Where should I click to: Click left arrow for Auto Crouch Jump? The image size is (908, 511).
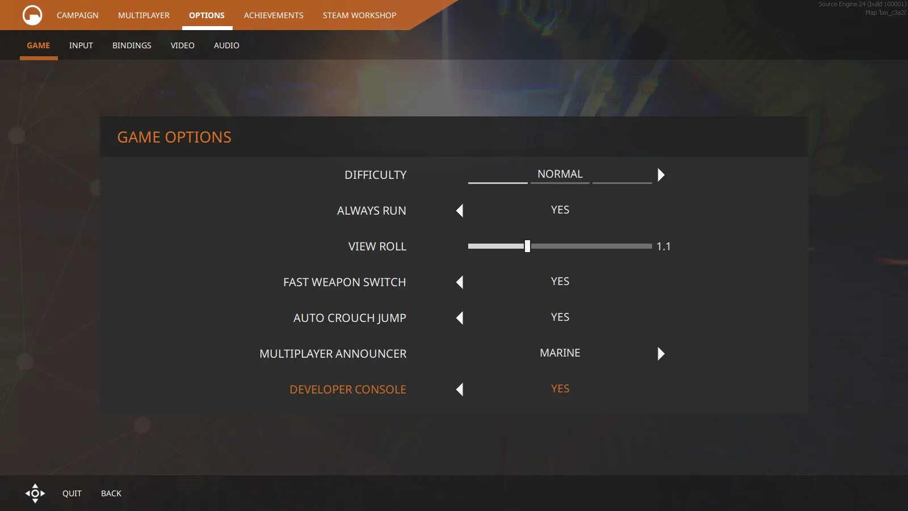(460, 318)
